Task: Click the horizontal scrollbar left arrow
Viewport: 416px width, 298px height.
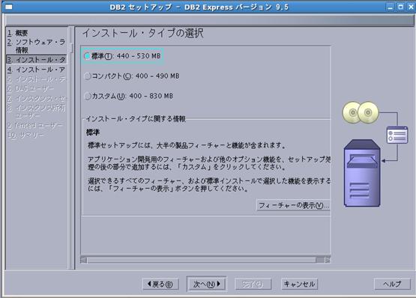Action: pos(84,260)
